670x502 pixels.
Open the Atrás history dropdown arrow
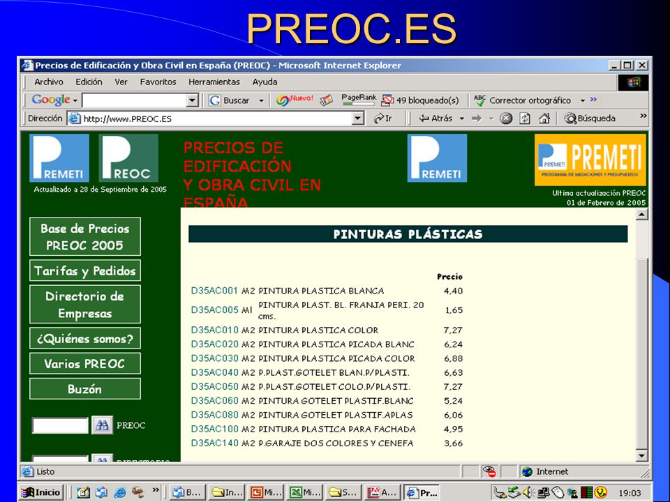point(461,119)
